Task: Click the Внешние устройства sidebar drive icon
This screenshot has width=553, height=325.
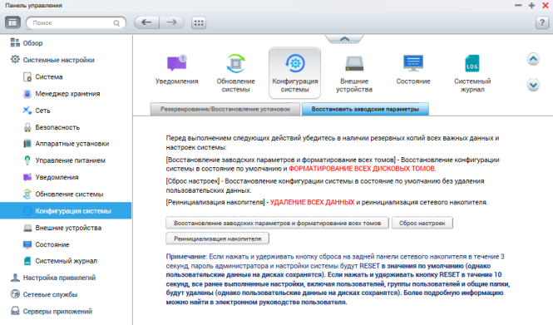Action: click(x=27, y=228)
